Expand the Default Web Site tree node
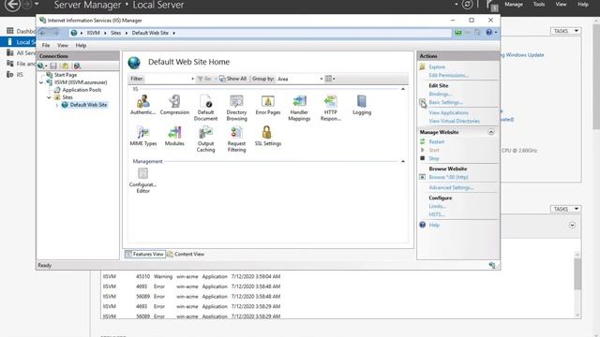 pyautogui.click(x=57, y=105)
